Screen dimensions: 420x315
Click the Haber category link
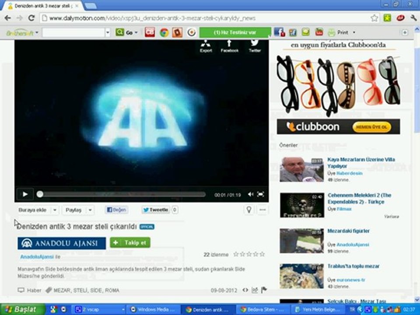[34, 290]
